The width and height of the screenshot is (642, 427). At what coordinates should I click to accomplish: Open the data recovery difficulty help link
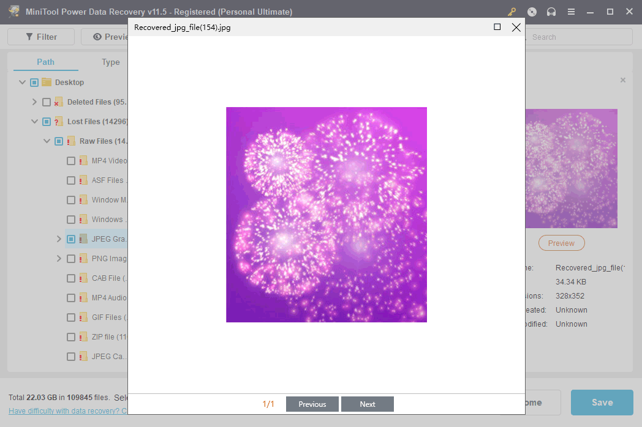point(68,411)
